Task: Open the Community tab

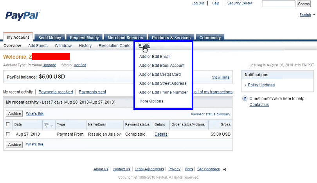Action: [210, 38]
